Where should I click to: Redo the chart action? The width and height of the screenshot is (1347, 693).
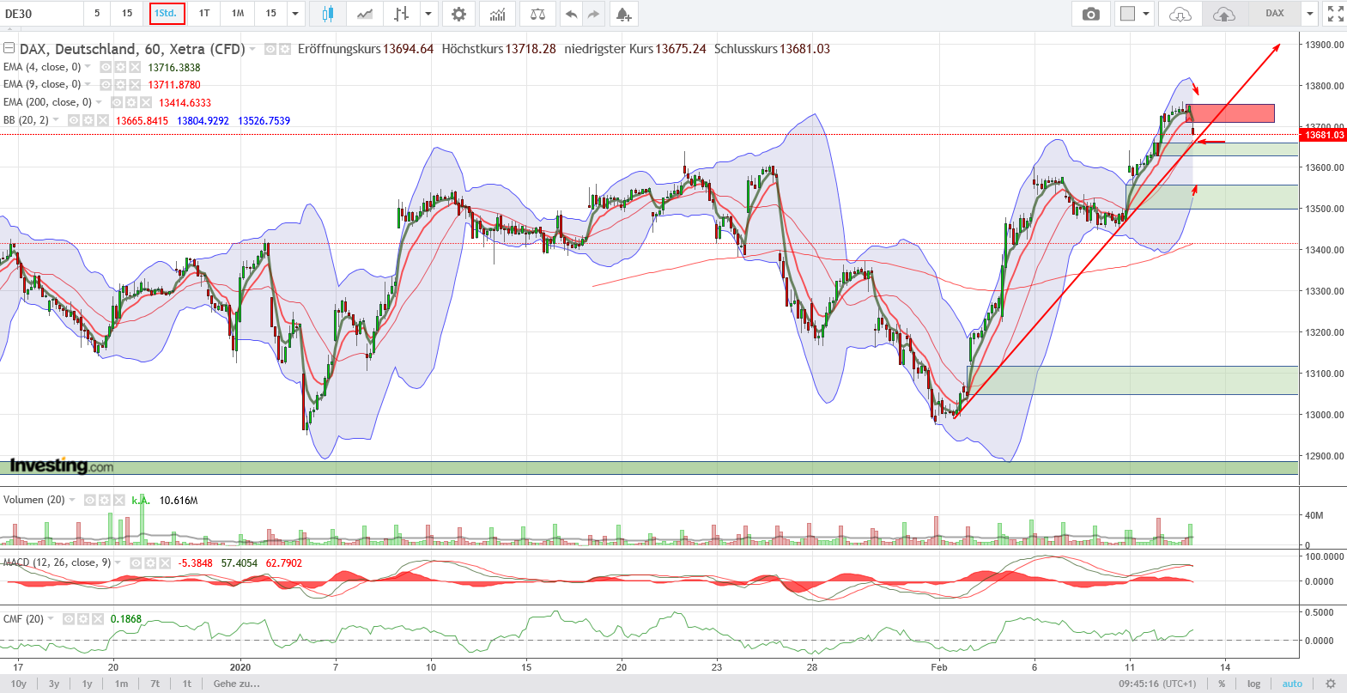point(593,14)
